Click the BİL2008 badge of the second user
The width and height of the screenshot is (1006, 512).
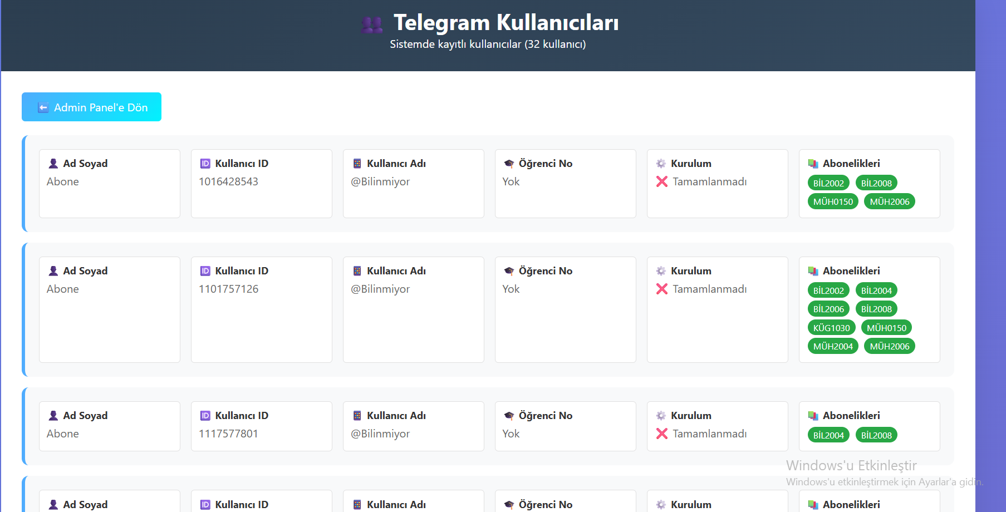(x=876, y=308)
